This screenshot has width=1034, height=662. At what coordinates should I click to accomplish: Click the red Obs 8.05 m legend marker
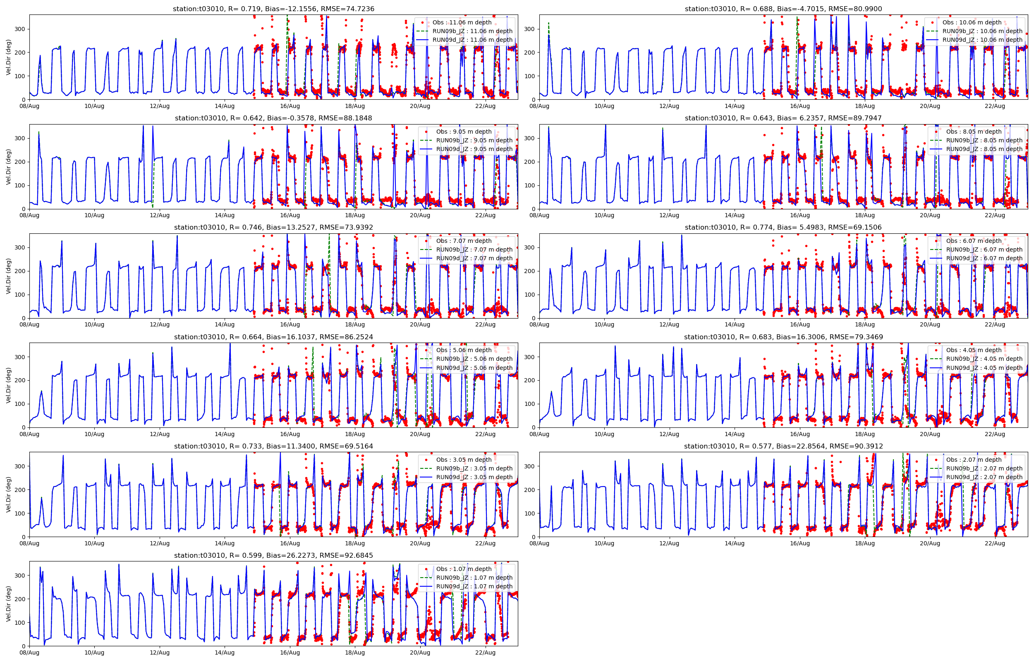pyautogui.click(x=936, y=132)
